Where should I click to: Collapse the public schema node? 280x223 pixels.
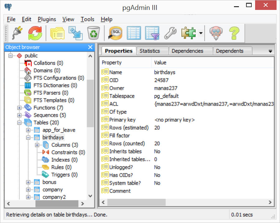point(11,56)
